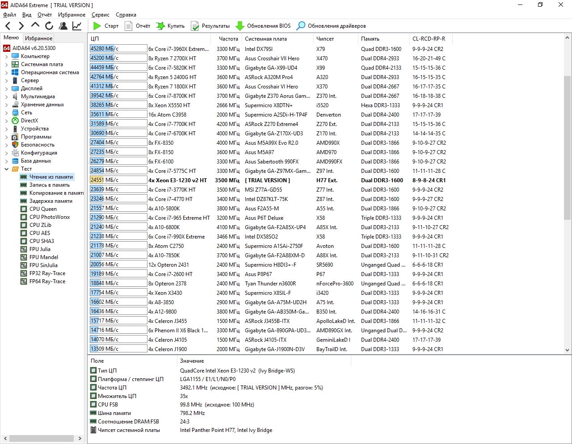Image resolution: width=572 pixels, height=444 pixels.
Task: Select the Запись в память benchmark
Action: tap(50, 185)
